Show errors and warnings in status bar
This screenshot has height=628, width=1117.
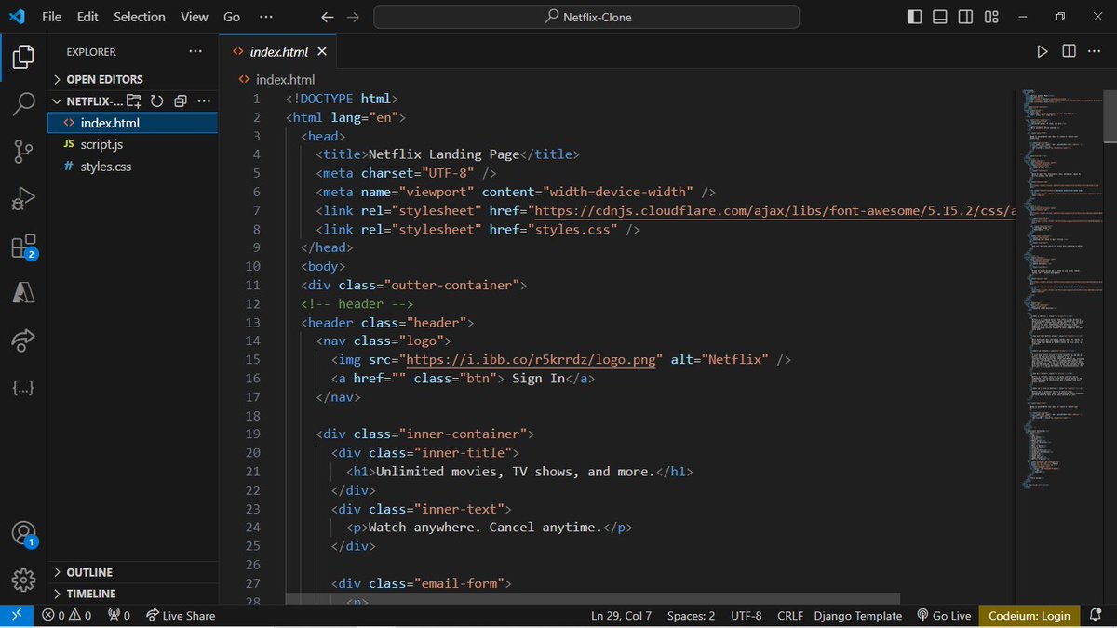[x=66, y=616]
